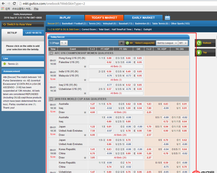217x173 pixels.
Task: Click the tennis ball icon under Live
Action: (5, 64)
